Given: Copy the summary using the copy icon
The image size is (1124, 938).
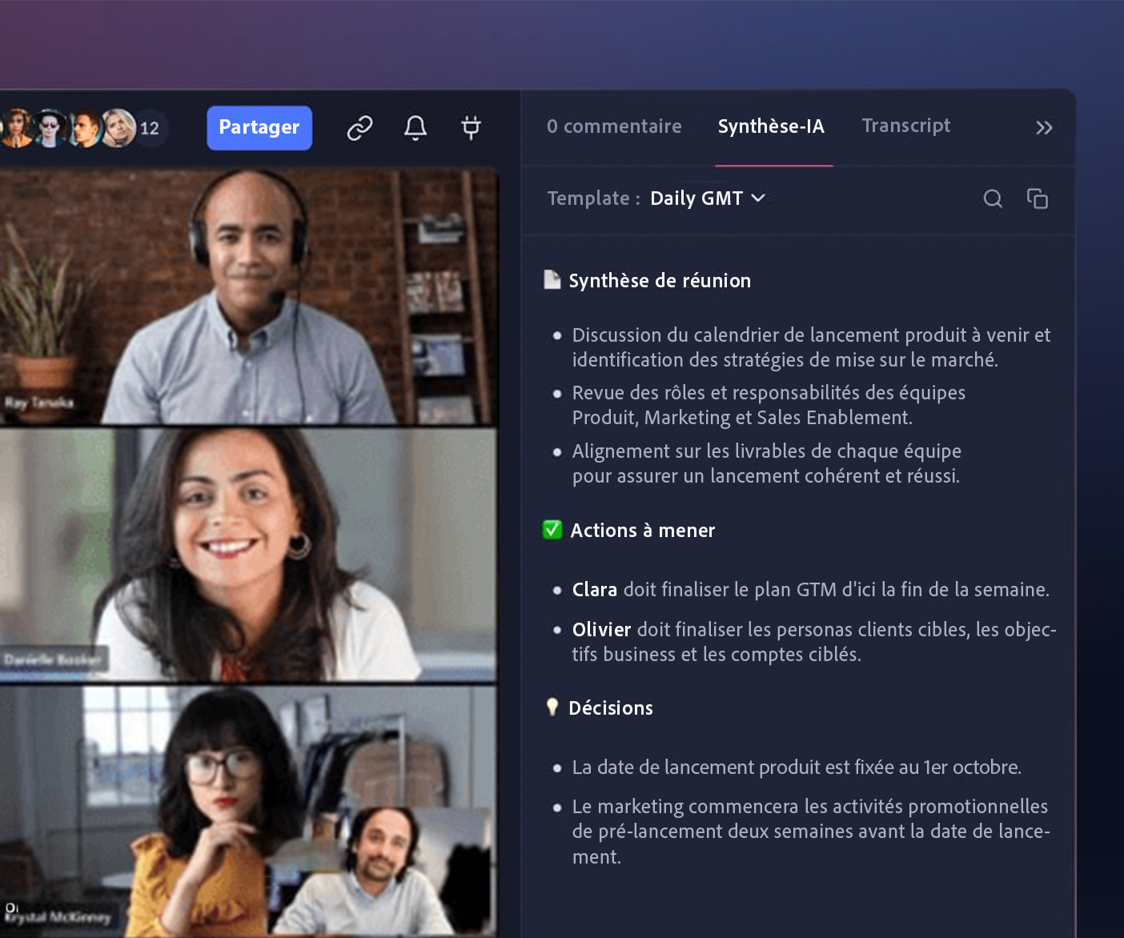Looking at the screenshot, I should 1038,198.
